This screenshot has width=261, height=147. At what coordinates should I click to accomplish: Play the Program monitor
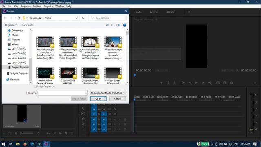(196, 82)
